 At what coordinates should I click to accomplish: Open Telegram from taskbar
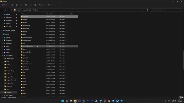click(113, 101)
